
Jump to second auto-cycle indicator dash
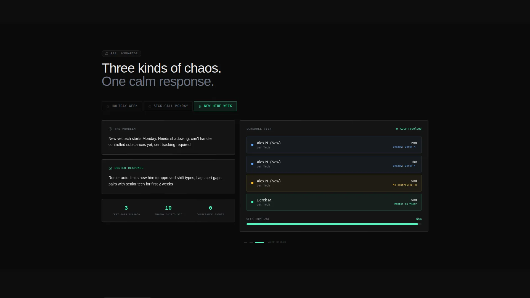(251, 242)
